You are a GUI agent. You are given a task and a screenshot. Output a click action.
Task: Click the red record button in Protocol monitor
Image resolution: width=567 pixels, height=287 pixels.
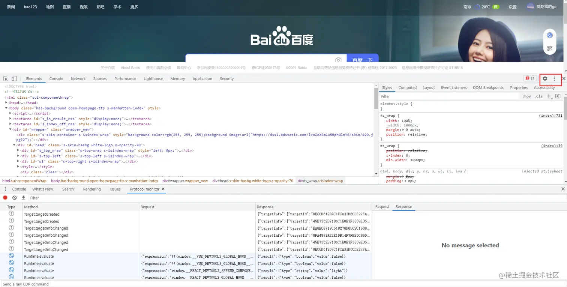coord(5,198)
